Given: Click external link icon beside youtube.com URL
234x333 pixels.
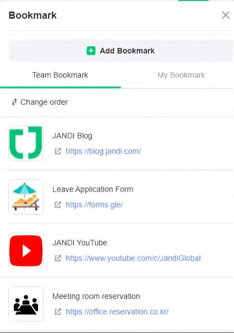Looking at the screenshot, I should pos(58,258).
